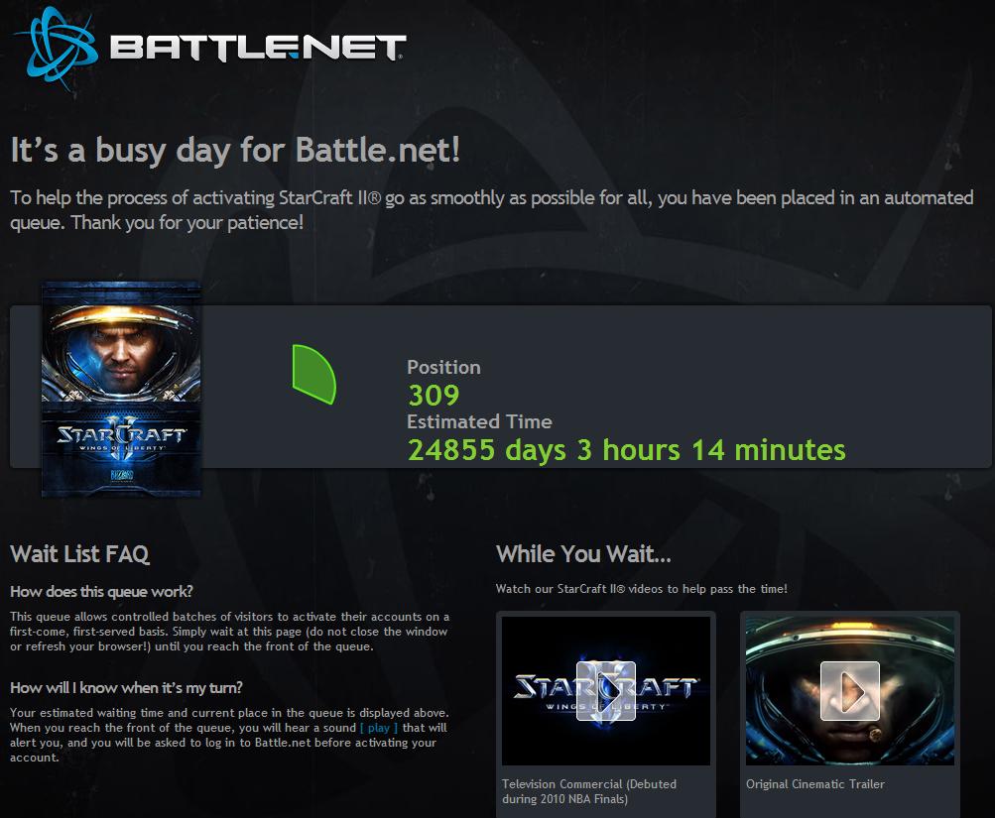Click the green pie-shaped queue progress indicator
995x818 pixels.
coord(313,374)
